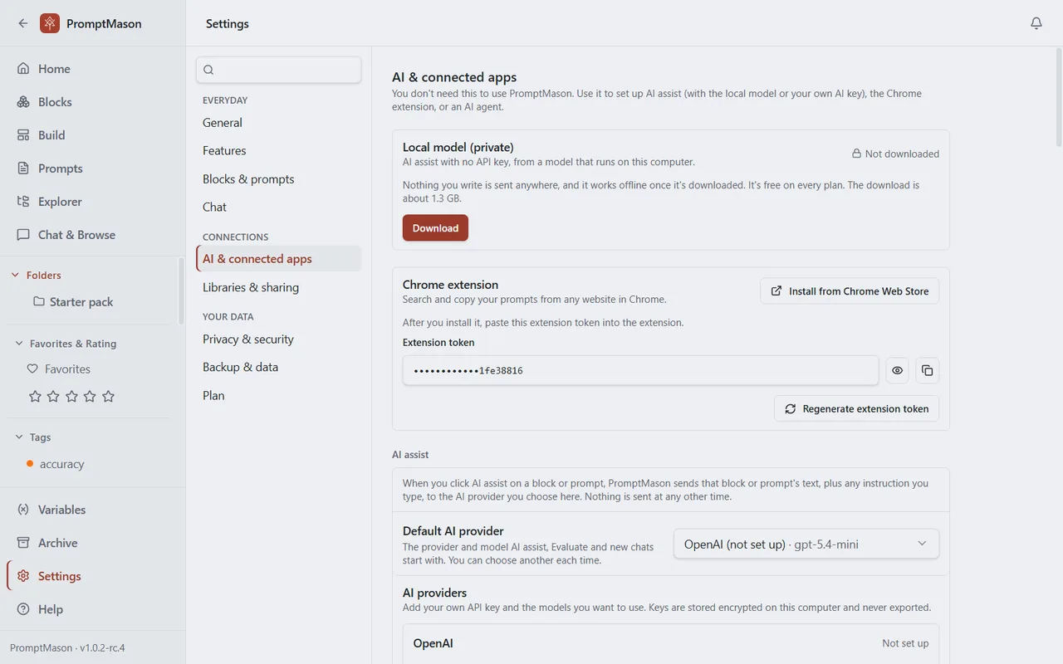Copy the extension token
This screenshot has width=1063, height=664.
927,371
